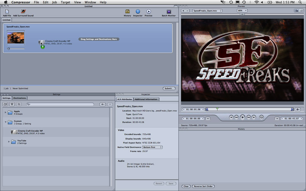
Task: Click the Save button in Inspector
Action: (x=171, y=183)
